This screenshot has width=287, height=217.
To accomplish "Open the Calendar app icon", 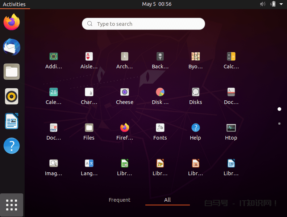I will 54,92.
